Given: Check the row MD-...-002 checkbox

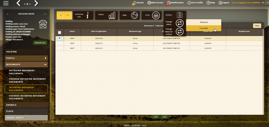Looking at the screenshot, I should click(x=60, y=43).
